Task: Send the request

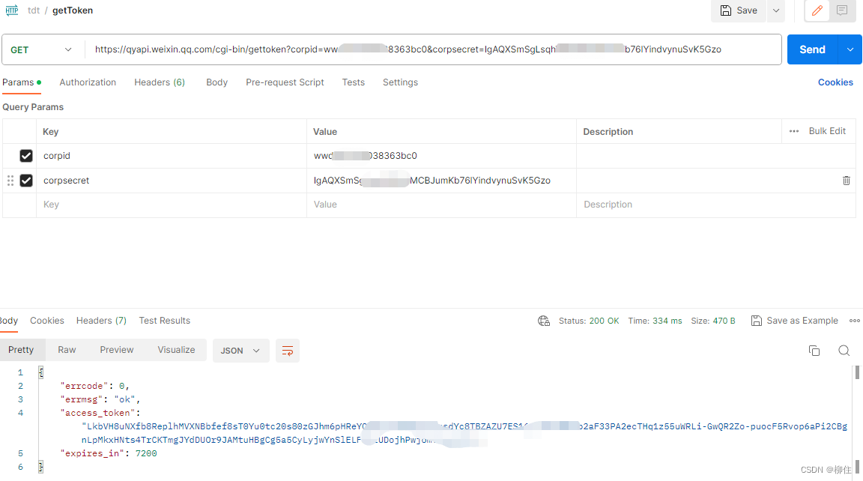Action: [812, 49]
